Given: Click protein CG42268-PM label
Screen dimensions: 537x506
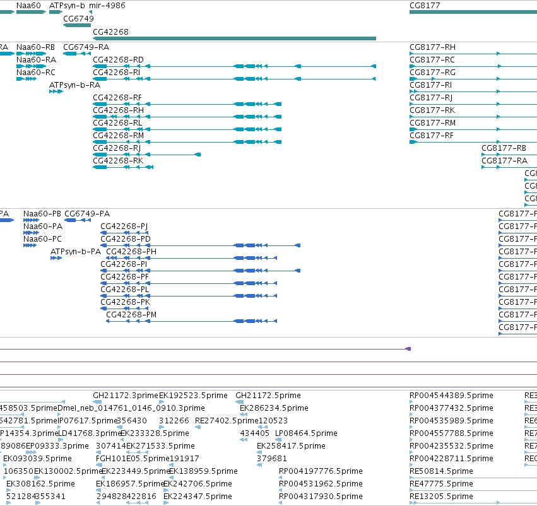Looking at the screenshot, I should tap(131, 315).
